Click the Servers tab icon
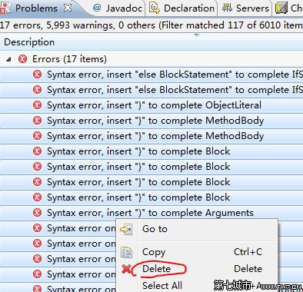The height and width of the screenshot is (292, 303). pos(227,8)
